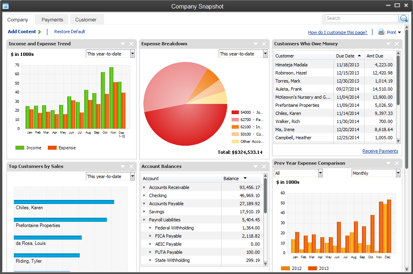The height and width of the screenshot is (274, 413).
Task: Open 'How do I customize this page?' help
Action: pyautogui.click(x=338, y=32)
